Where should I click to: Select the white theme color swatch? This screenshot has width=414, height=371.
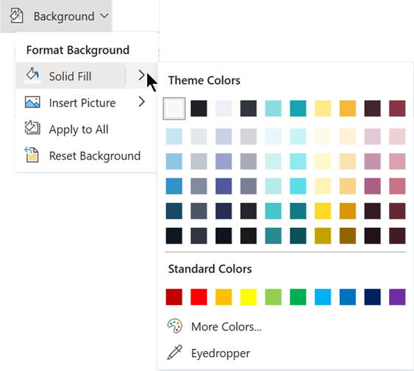174,109
